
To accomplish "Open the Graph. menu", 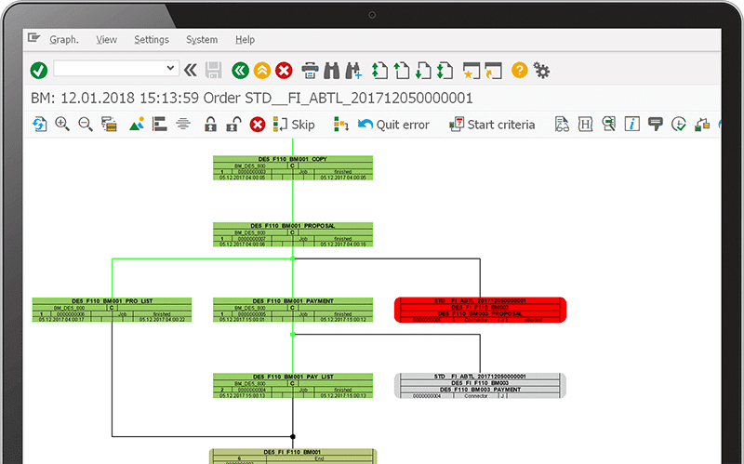I will pyautogui.click(x=64, y=40).
